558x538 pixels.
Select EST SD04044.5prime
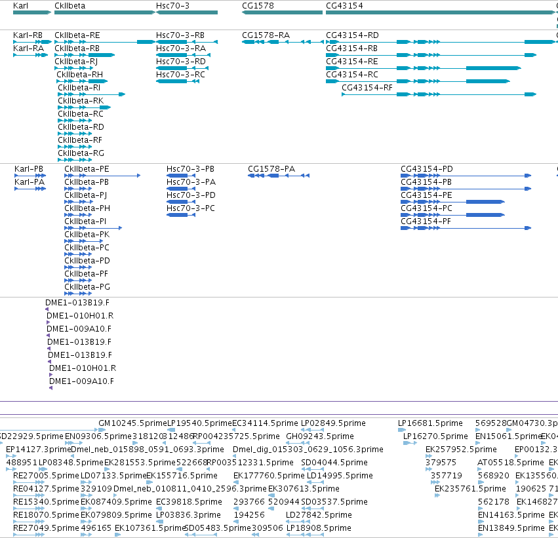click(334, 463)
